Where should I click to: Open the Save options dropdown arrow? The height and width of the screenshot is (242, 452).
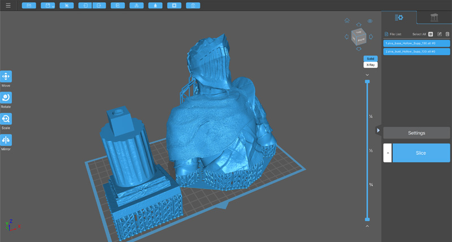click(x=53, y=6)
